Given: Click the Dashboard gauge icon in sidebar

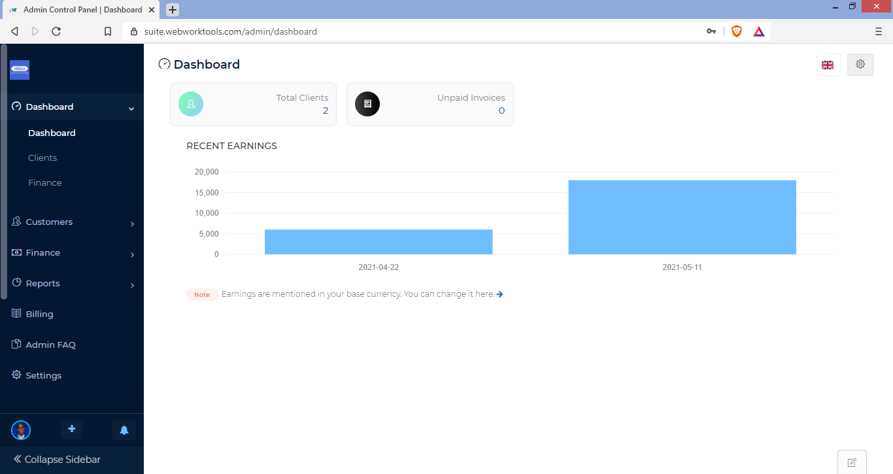Looking at the screenshot, I should tap(16, 107).
